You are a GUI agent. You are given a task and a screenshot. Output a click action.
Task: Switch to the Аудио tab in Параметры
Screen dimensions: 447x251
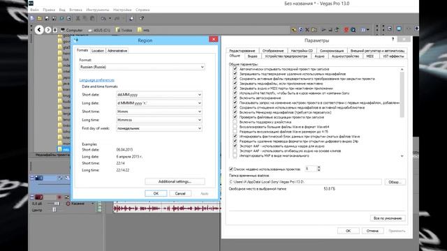(319, 56)
